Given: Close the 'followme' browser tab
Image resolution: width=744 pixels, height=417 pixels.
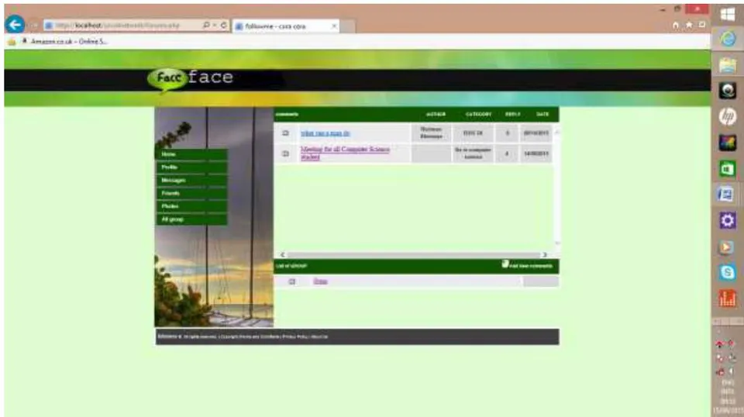Looking at the screenshot, I should tap(334, 26).
